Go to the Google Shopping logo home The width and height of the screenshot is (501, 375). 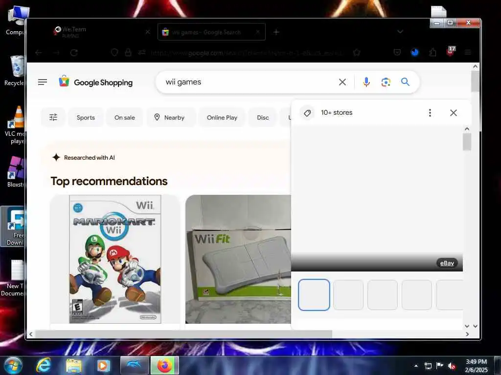click(95, 82)
